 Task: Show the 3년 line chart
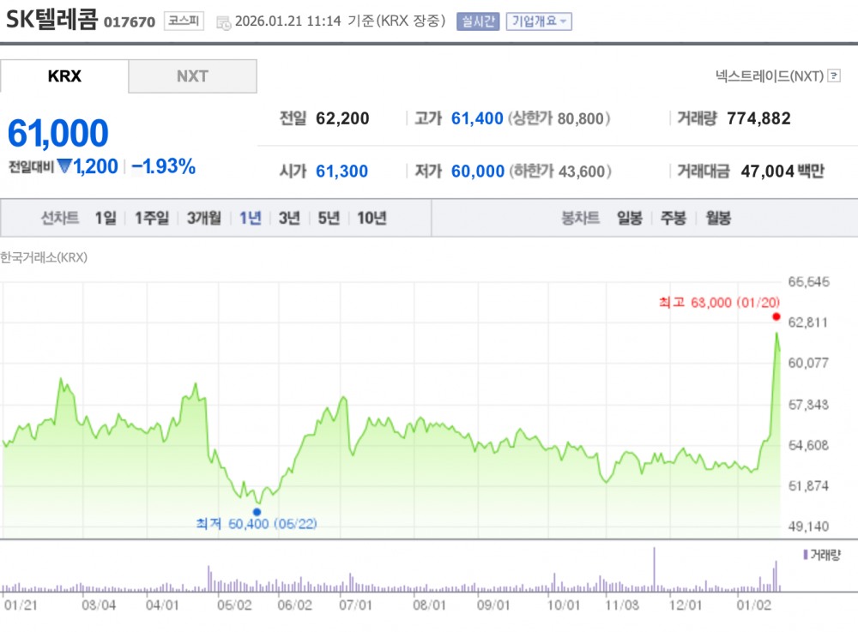pyautogui.click(x=289, y=218)
